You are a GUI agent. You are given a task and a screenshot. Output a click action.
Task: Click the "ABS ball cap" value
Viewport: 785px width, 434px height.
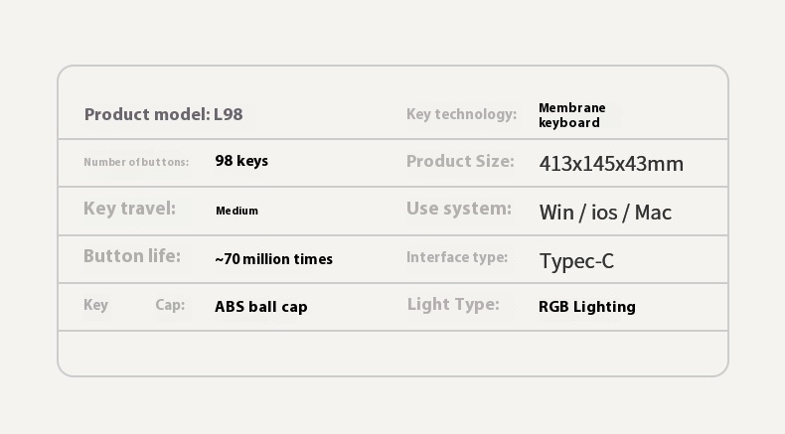click(x=261, y=307)
